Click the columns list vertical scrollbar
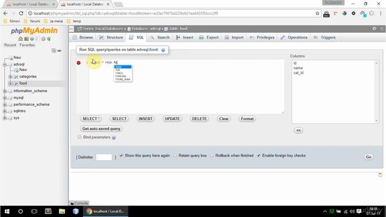 376,92
